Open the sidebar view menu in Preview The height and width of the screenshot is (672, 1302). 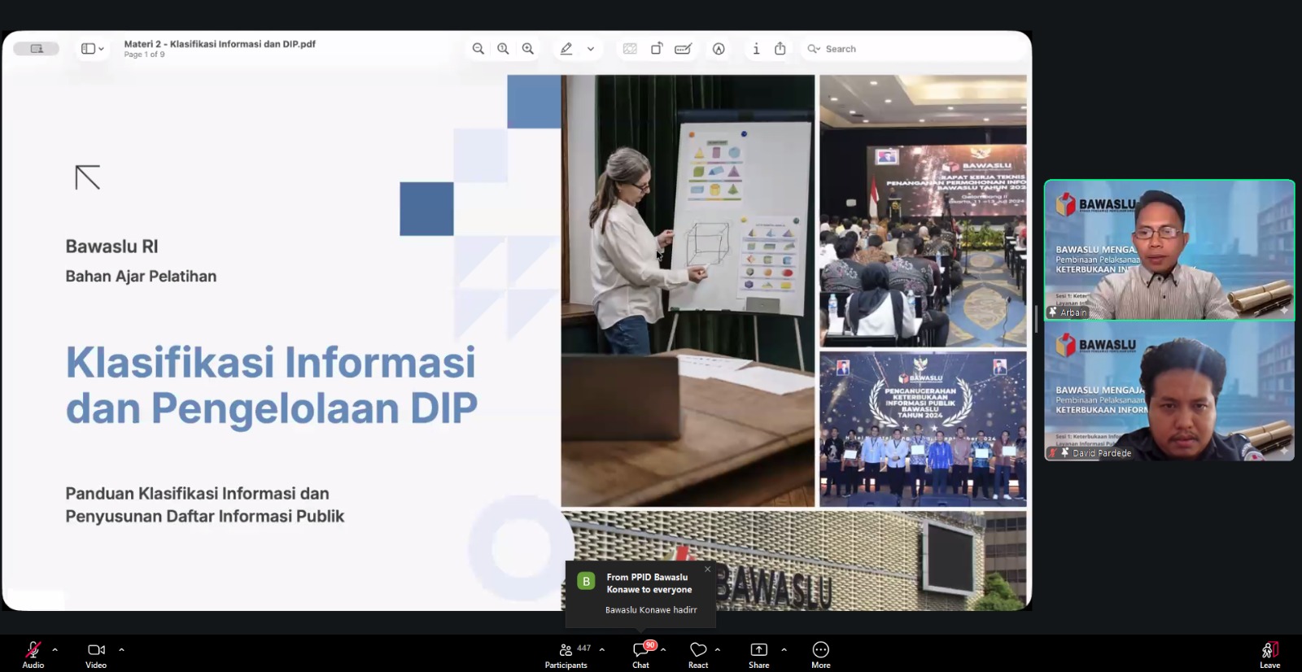click(93, 49)
